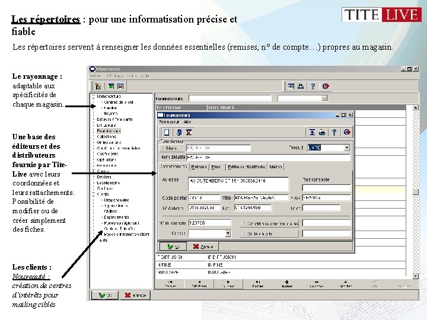Click the Nom détaillé column header in the list
This screenshot has width=427, height=320.
pos(307,108)
